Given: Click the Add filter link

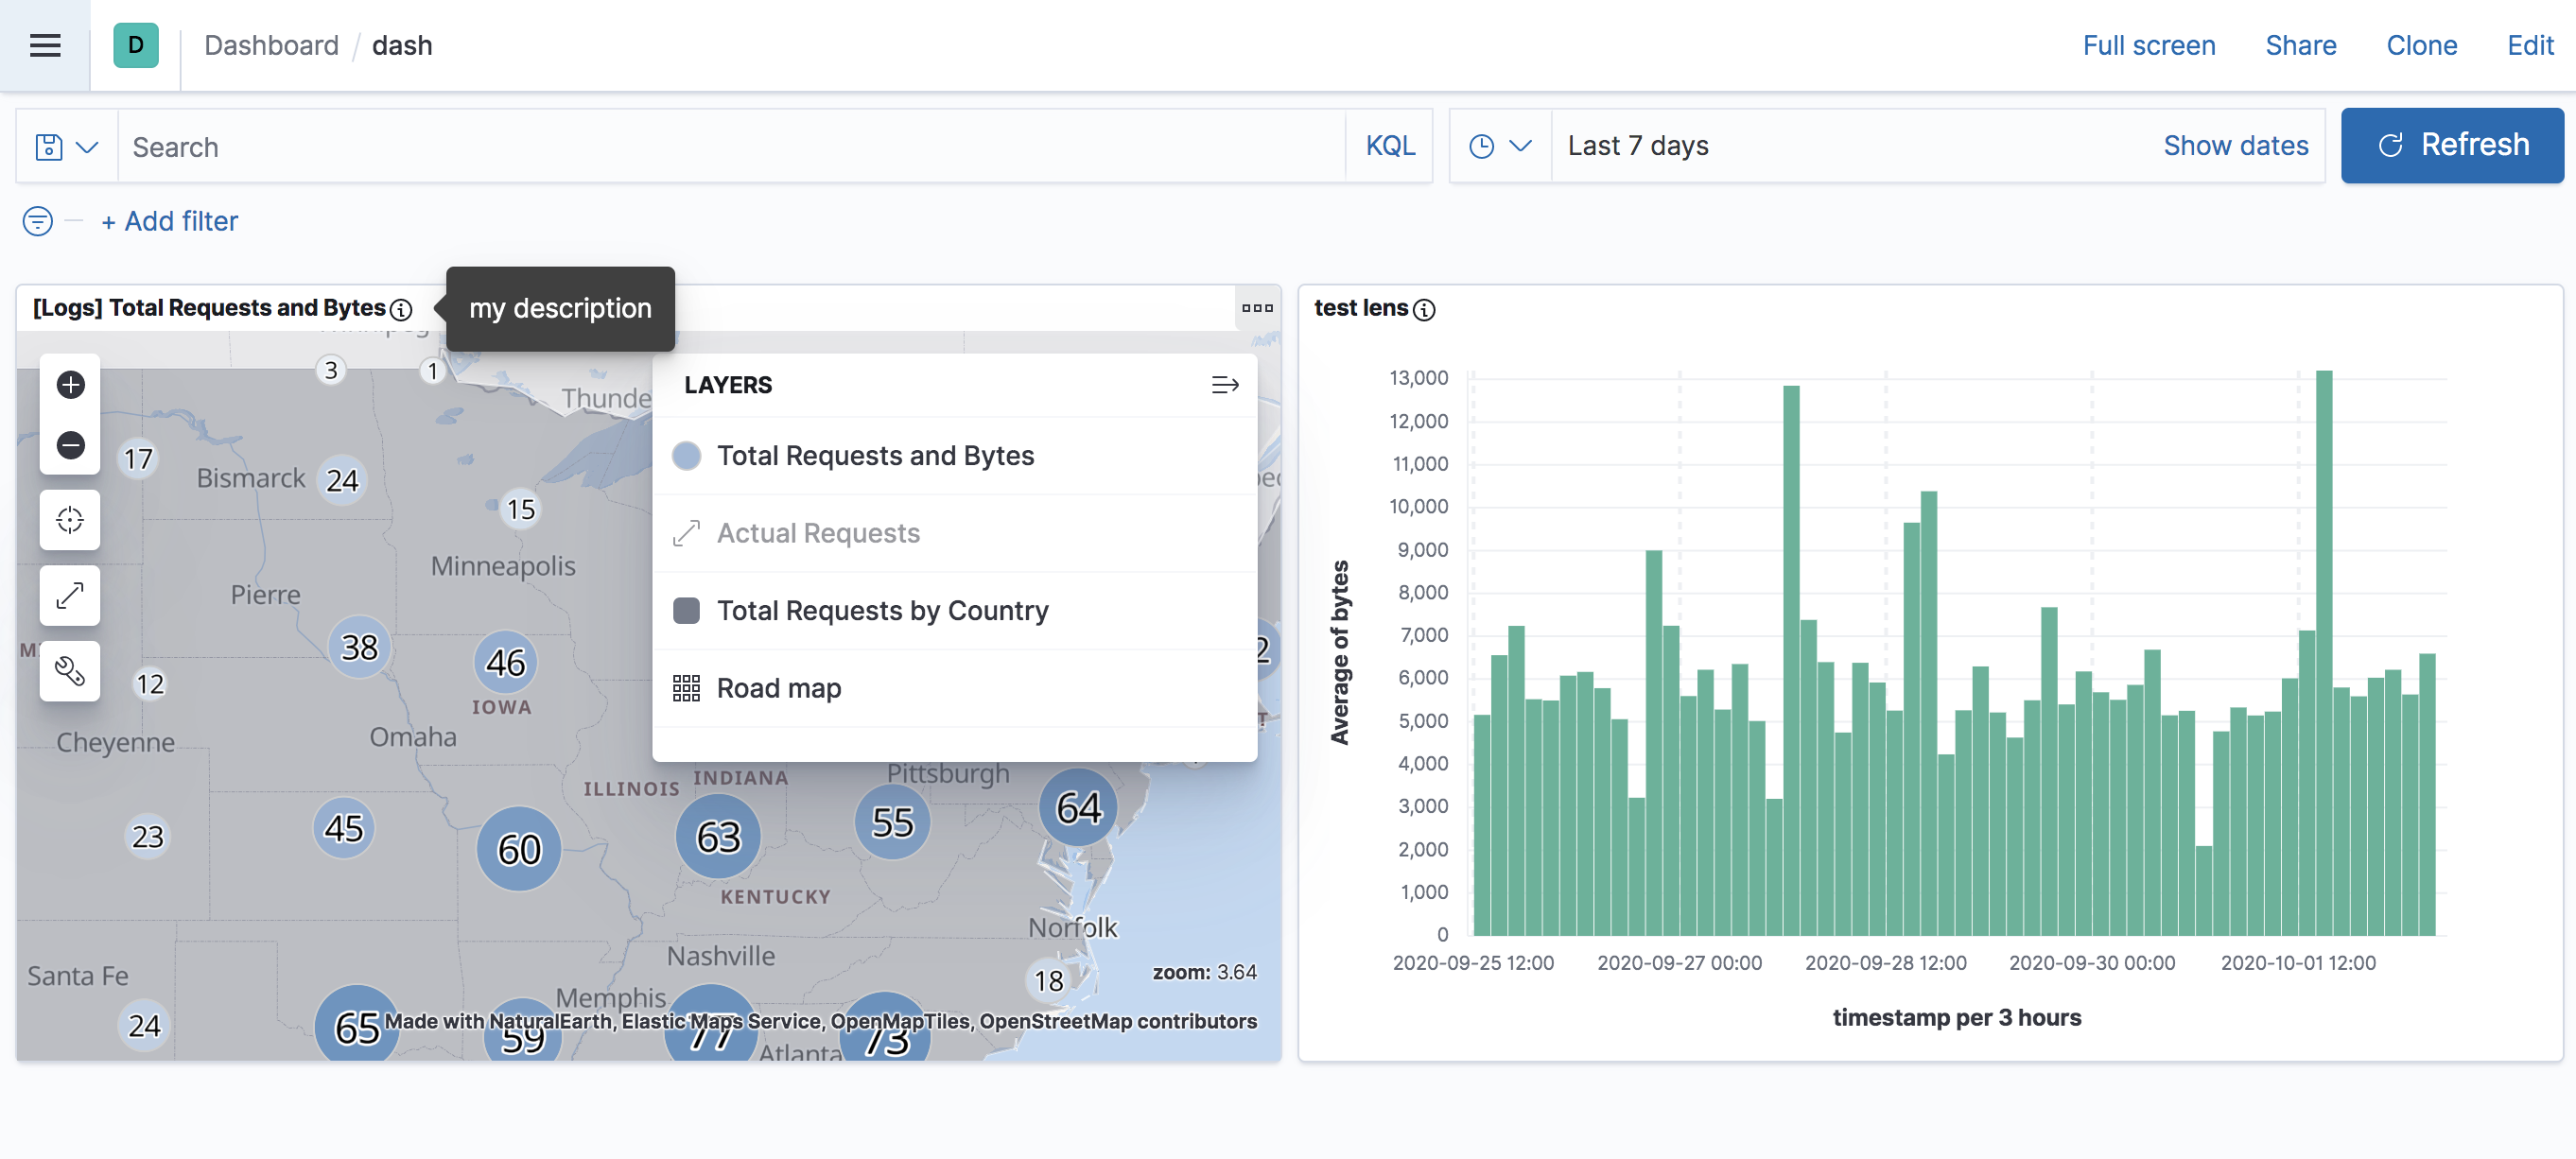Looking at the screenshot, I should tap(169, 221).
